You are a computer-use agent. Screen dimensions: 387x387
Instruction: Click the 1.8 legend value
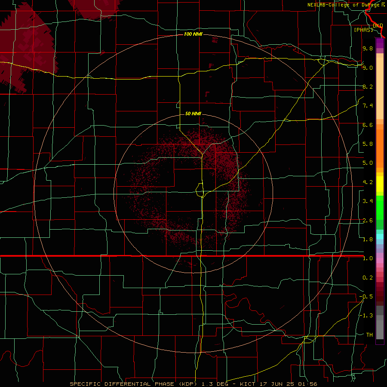tap(368, 240)
